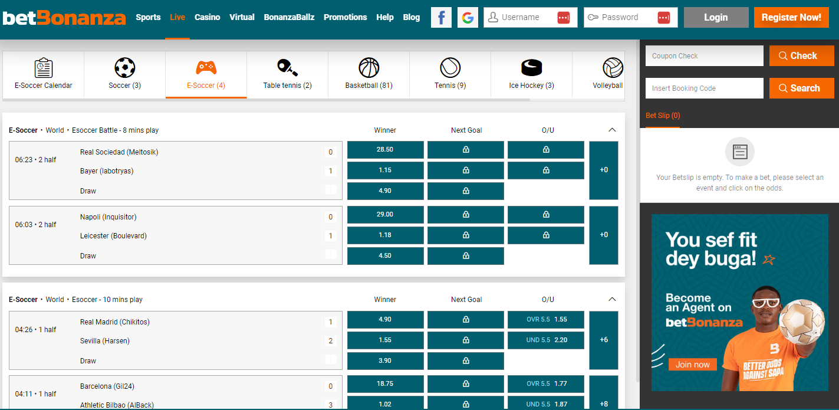Collapse the Esoccer Battle 8 mins section

[x=612, y=130]
